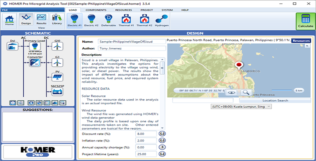Image resolution: width=316 pixels, height=161 pixels.
Task: Open the time zone dropdown
Action: point(241,106)
